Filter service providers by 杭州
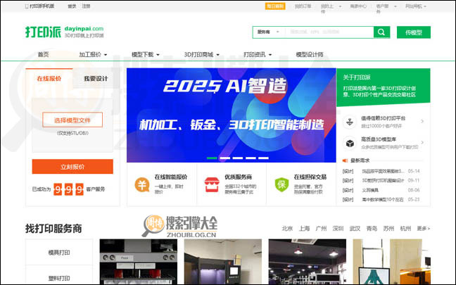The image size is (456, 285). [x=405, y=228]
